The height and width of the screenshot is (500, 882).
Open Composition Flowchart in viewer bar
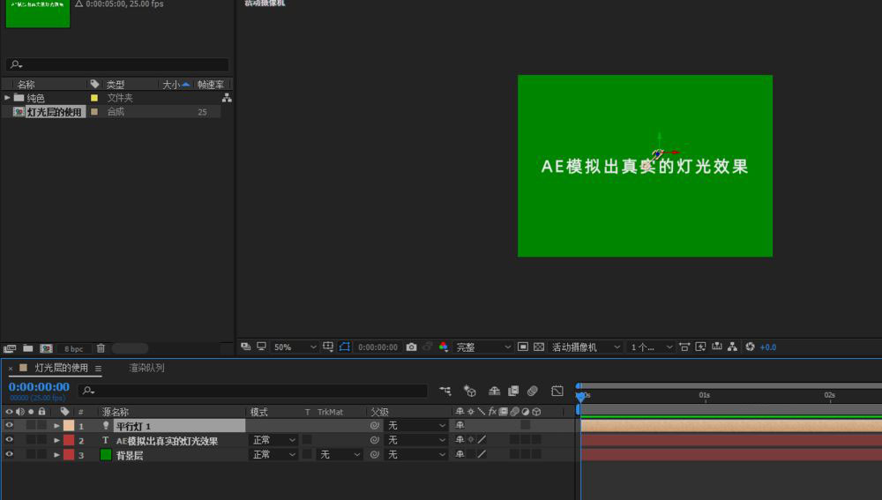pyautogui.click(x=732, y=347)
